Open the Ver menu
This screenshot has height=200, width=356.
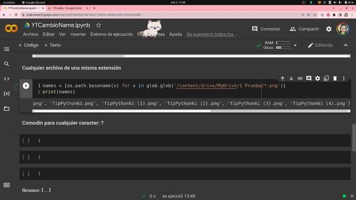click(x=62, y=34)
